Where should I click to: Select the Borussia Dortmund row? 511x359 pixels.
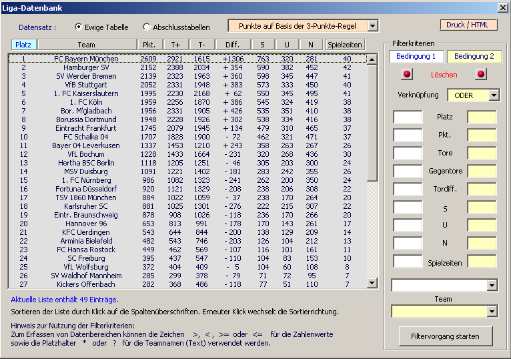[187, 119]
